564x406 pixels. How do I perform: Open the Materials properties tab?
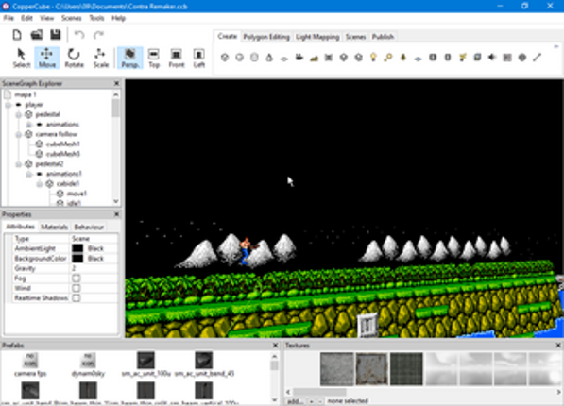pos(54,227)
